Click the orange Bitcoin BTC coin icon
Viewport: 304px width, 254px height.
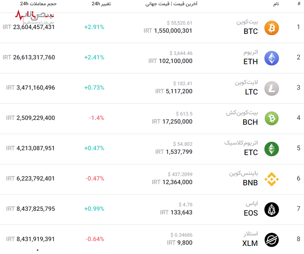(272, 28)
